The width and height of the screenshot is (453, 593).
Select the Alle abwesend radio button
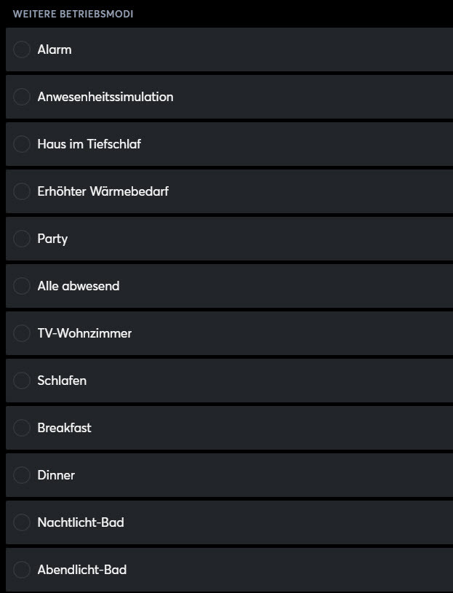(22, 286)
